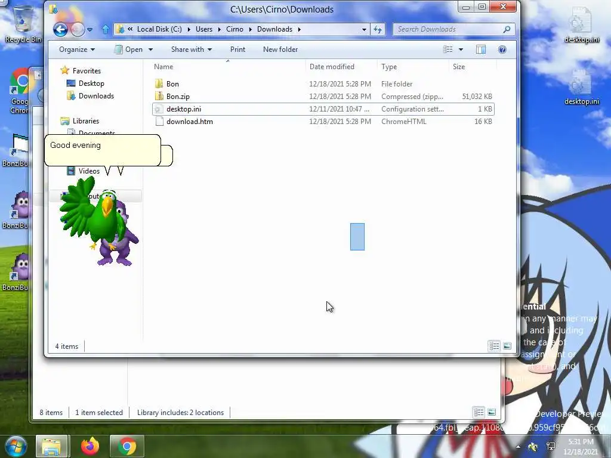Click Open in the command bar
This screenshot has width=611, height=458.
pos(129,49)
